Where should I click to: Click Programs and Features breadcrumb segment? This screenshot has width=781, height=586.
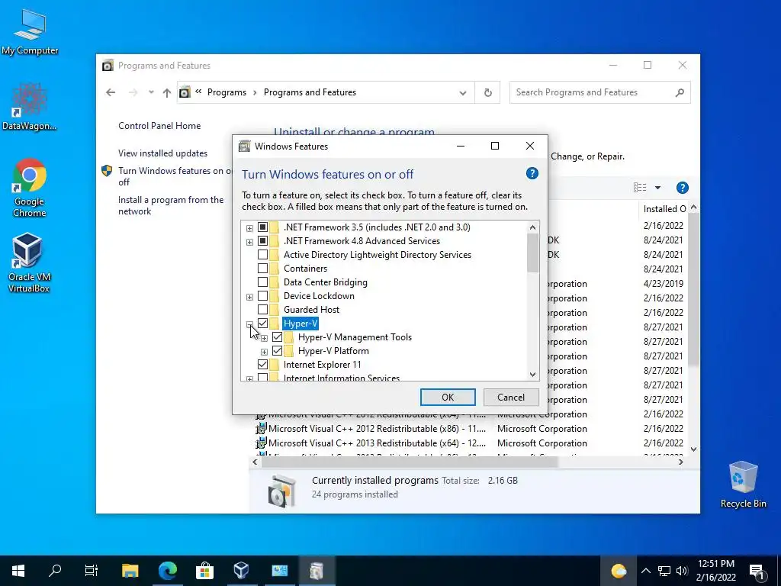310,92
